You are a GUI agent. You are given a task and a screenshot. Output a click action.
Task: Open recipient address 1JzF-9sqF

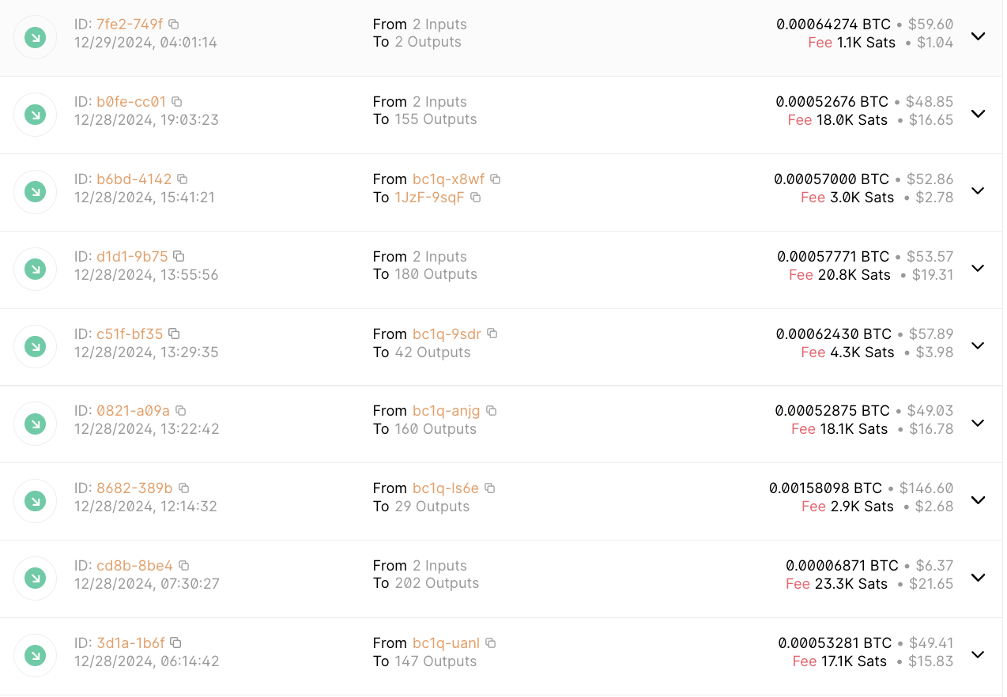pos(429,198)
